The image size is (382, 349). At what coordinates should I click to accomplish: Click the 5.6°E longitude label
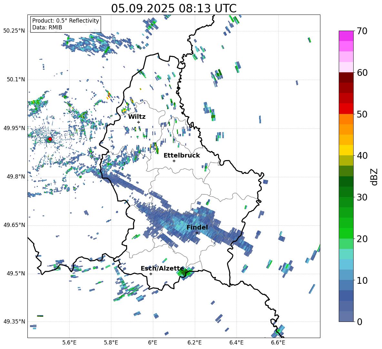[x=69, y=343]
